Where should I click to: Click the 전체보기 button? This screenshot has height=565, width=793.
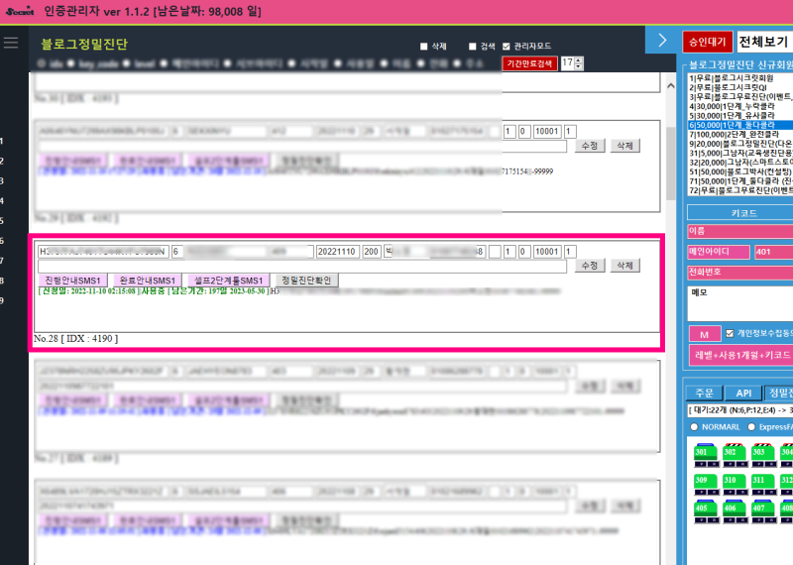[x=764, y=42]
